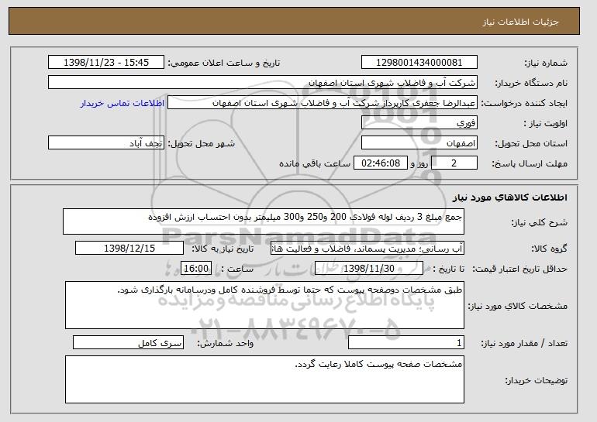The width and height of the screenshot is (597, 422).
Task: Click the label مشخصات کالای مورد نیاز
Action: 518,306
